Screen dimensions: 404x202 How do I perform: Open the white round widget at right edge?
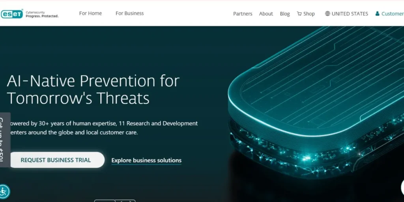pos(402,187)
